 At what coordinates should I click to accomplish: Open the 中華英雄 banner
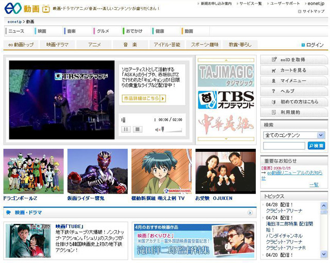pyautogui.click(x=226, y=124)
